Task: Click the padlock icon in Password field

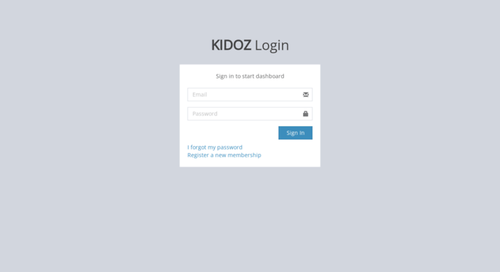Action: click(306, 114)
